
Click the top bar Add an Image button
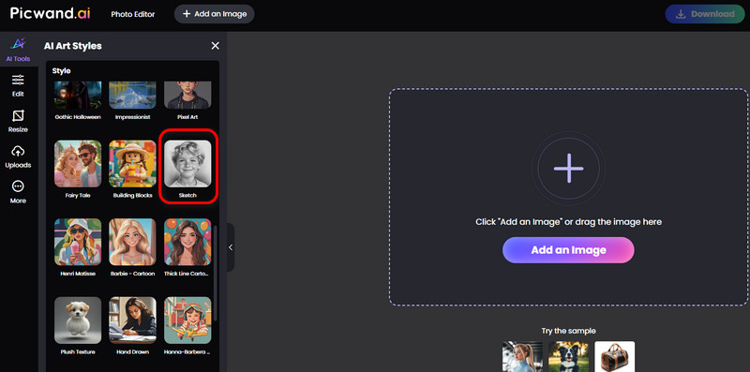[x=215, y=14]
